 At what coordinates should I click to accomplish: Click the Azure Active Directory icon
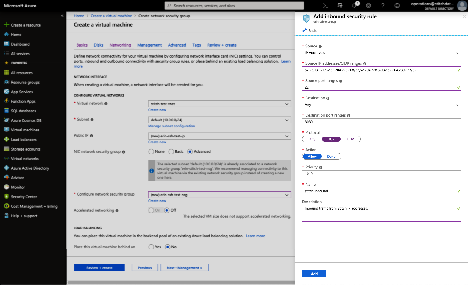pos(7,168)
